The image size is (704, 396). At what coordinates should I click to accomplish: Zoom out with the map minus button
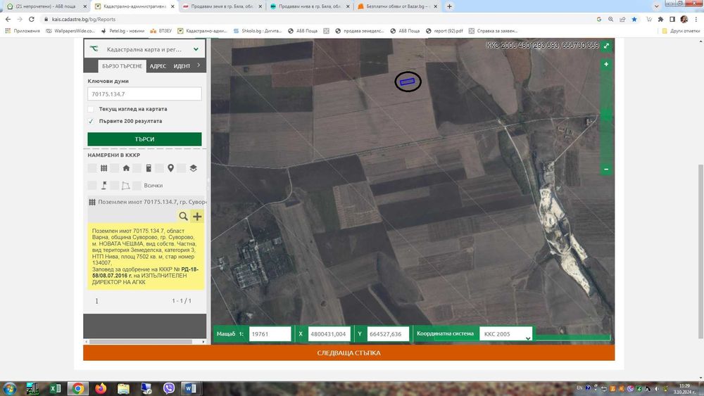coord(606,169)
